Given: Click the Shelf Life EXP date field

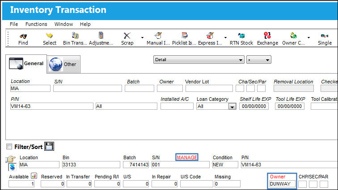Looking at the screenshot, I should pos(254,106).
